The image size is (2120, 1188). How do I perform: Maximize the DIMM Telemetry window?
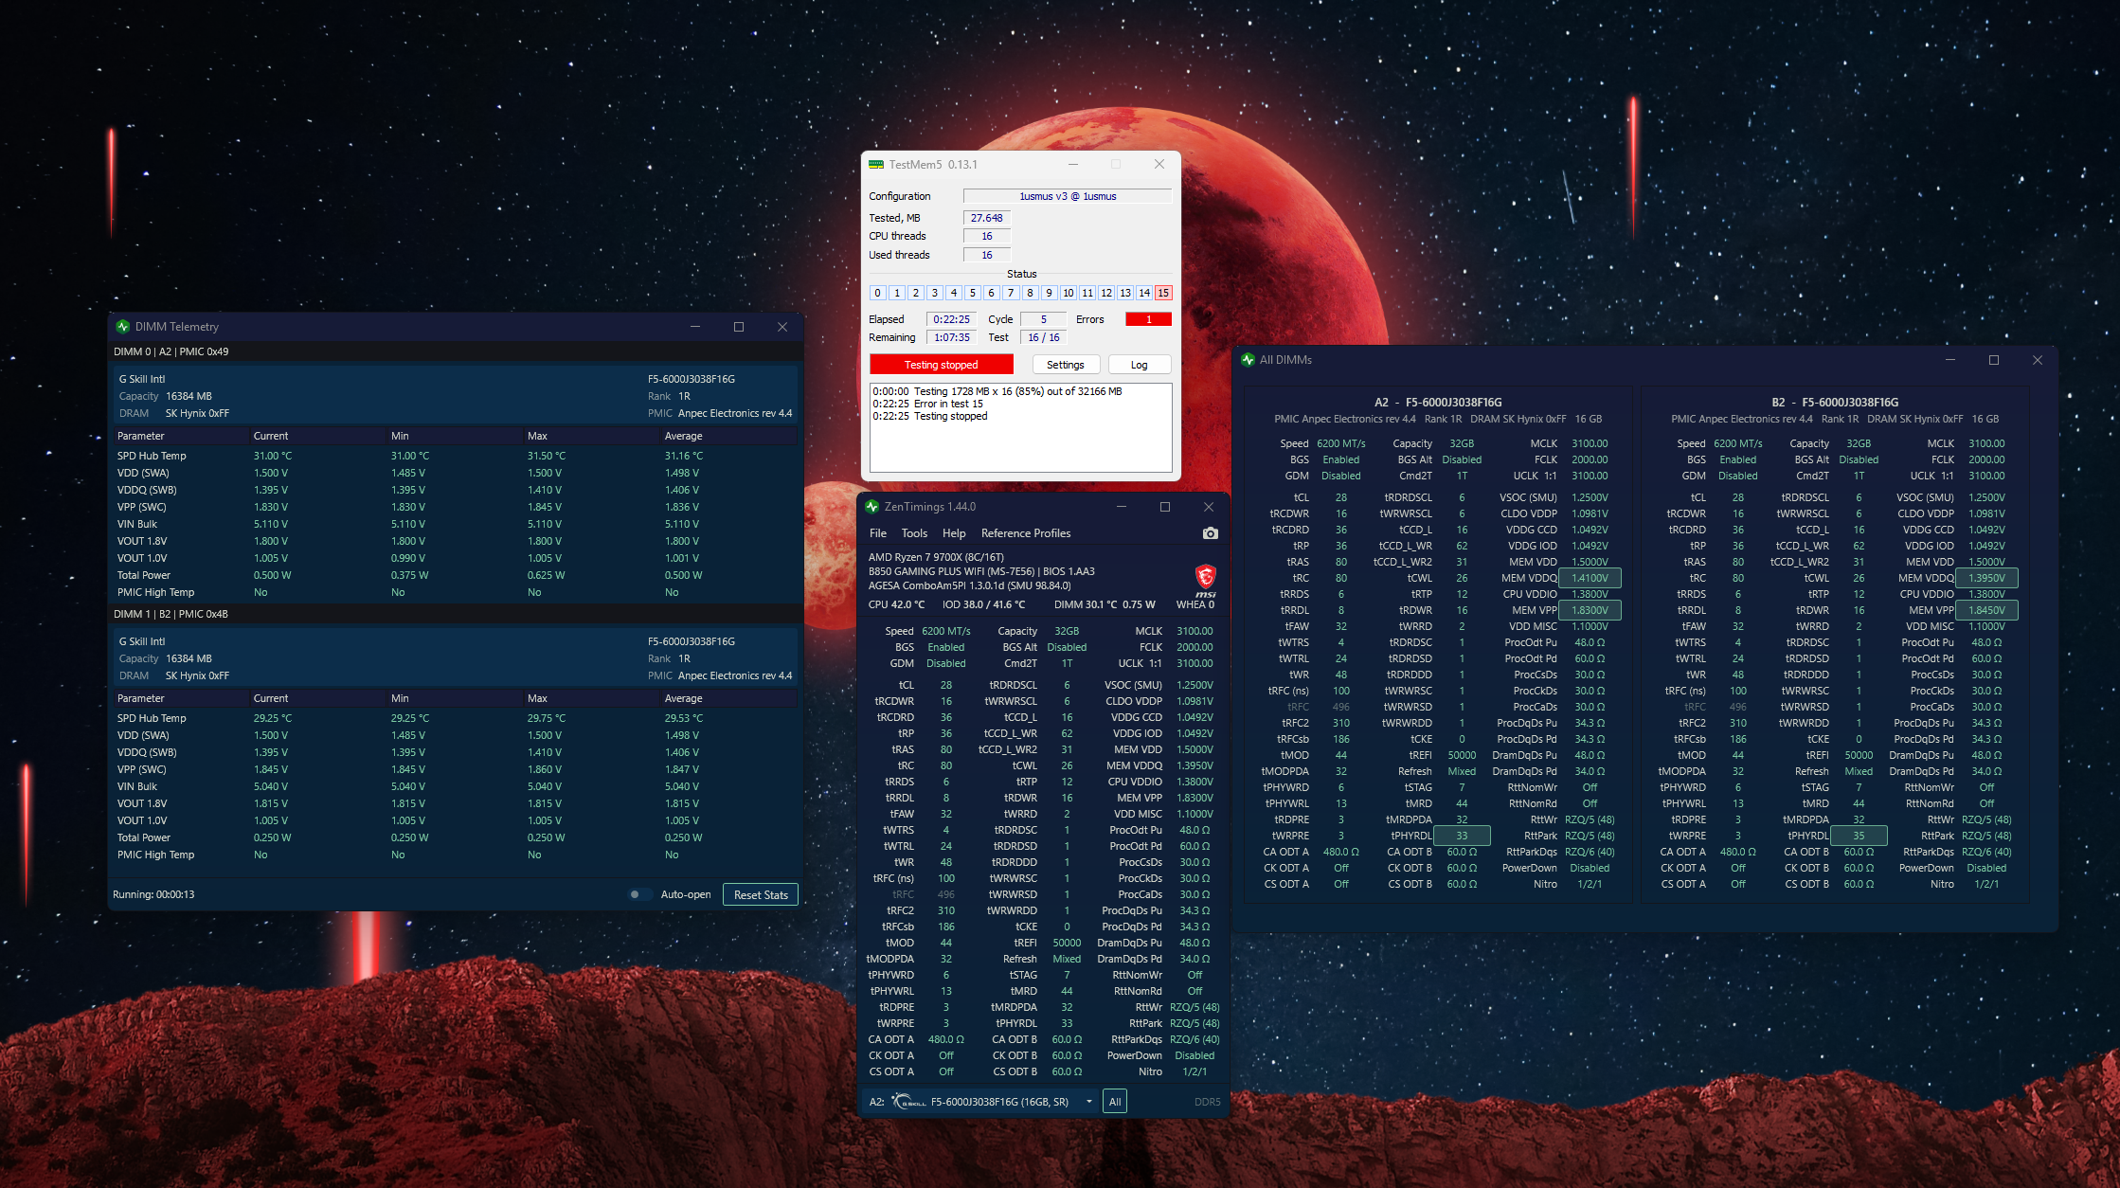[739, 327]
